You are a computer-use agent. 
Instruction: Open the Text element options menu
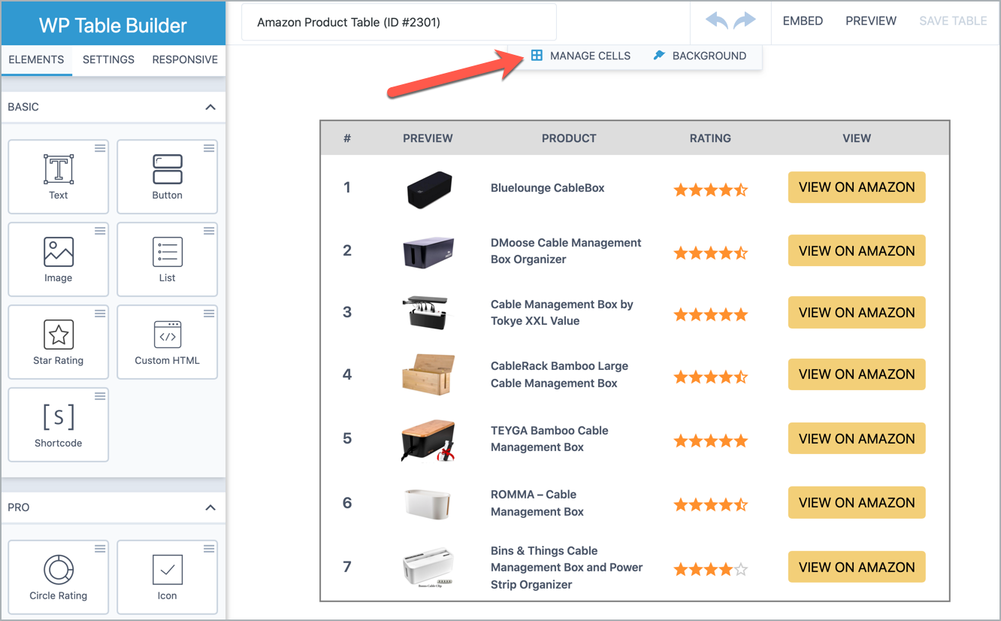pyautogui.click(x=99, y=148)
